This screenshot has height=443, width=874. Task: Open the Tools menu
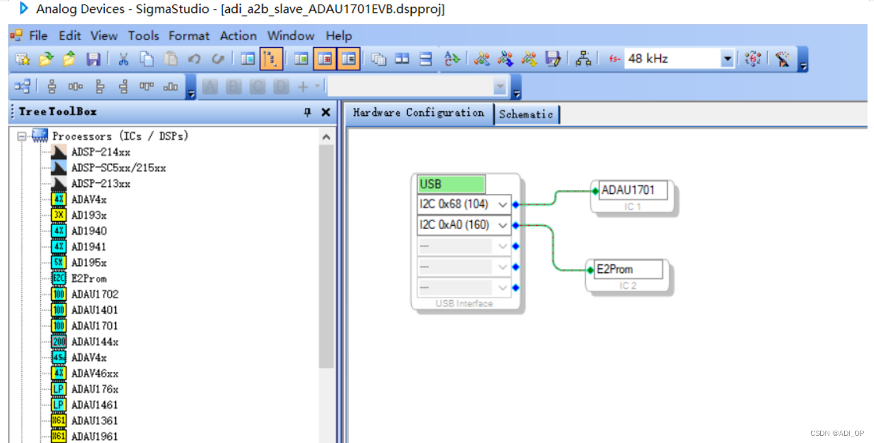143,36
